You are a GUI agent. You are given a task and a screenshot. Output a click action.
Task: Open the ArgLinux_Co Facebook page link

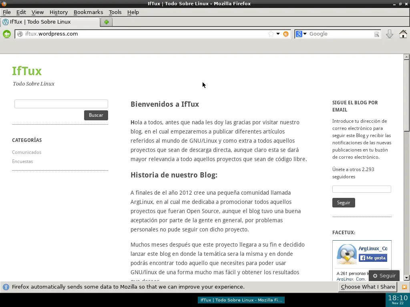pyautogui.click(x=373, y=249)
